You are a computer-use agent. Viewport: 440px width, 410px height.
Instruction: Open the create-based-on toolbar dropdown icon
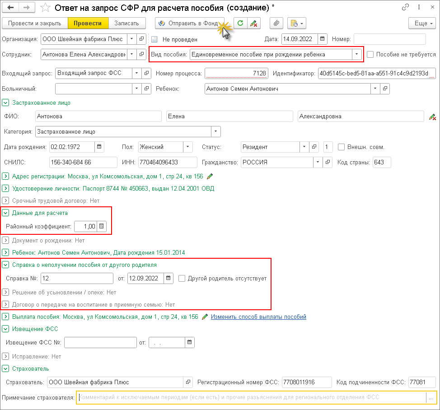point(297,23)
